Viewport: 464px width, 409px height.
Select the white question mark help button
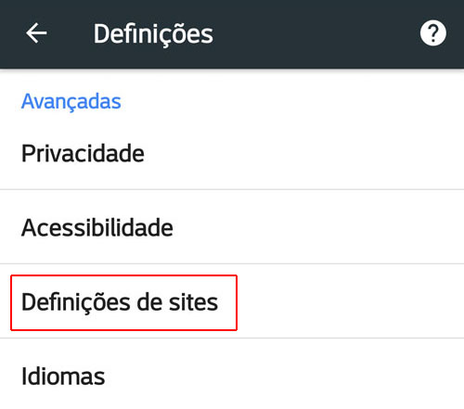(x=433, y=33)
